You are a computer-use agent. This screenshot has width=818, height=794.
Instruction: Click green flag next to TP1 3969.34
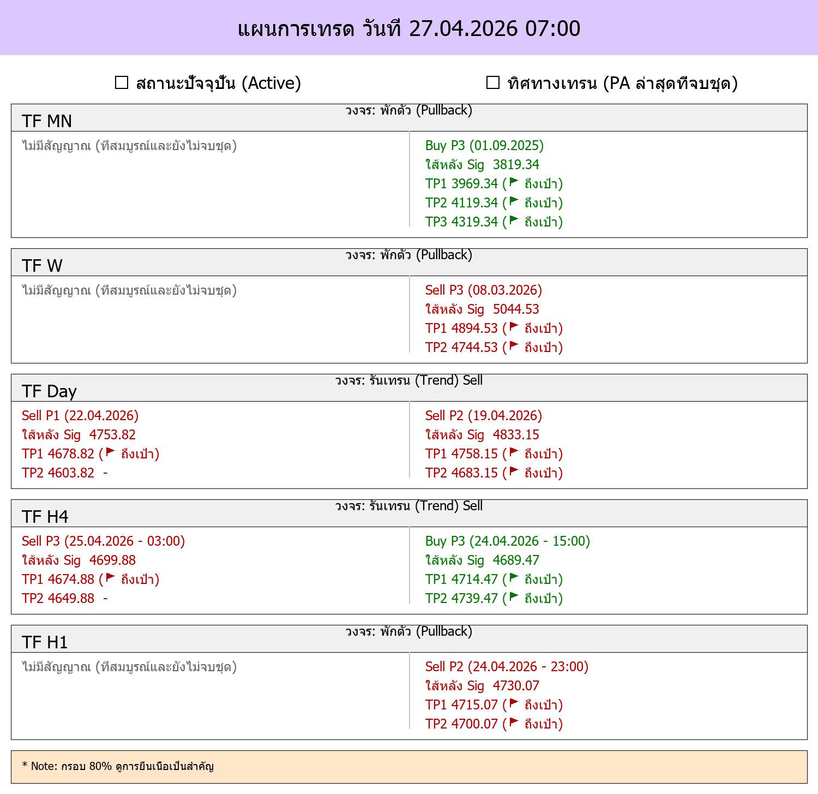tap(514, 182)
